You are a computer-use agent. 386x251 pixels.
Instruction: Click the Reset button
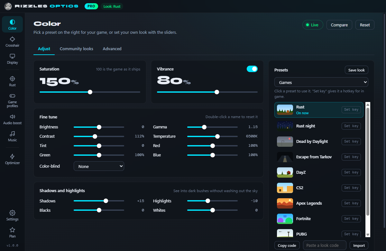coord(365,25)
